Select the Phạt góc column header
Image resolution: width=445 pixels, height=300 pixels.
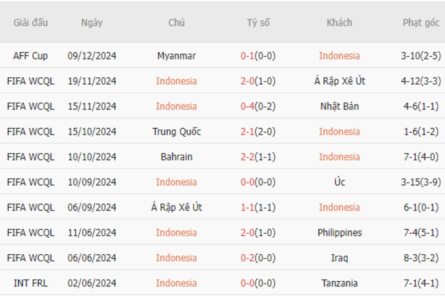421,23
